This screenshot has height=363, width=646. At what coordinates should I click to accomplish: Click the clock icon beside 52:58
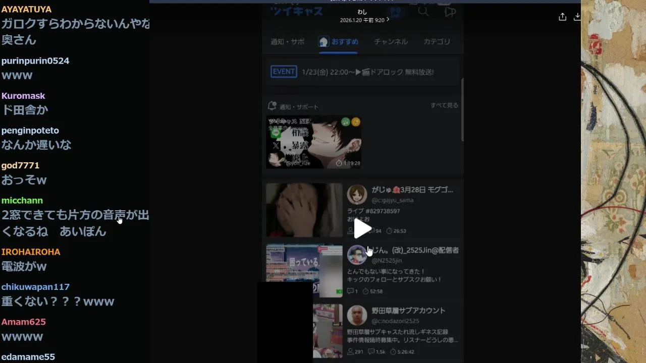click(366, 291)
